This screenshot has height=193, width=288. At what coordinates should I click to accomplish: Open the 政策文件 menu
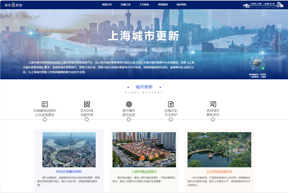coord(107,5)
